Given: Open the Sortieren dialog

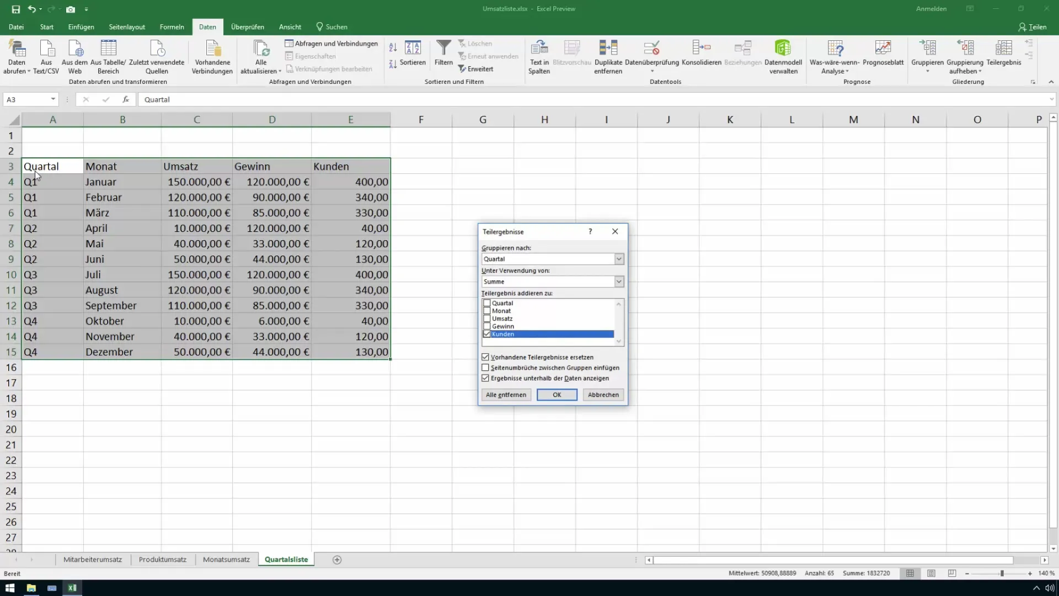Looking at the screenshot, I should point(413,54).
